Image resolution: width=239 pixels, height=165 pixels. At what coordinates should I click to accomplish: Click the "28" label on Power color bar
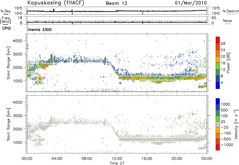(223, 43)
